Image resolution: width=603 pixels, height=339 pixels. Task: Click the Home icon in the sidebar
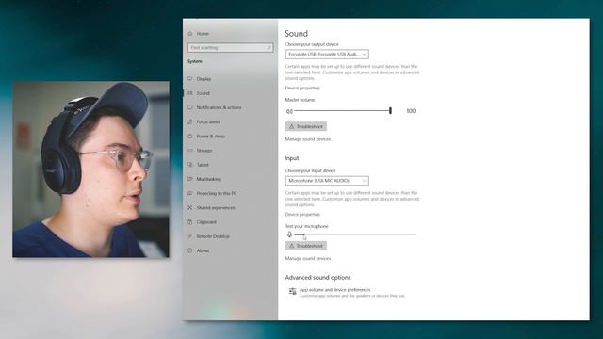coord(190,34)
